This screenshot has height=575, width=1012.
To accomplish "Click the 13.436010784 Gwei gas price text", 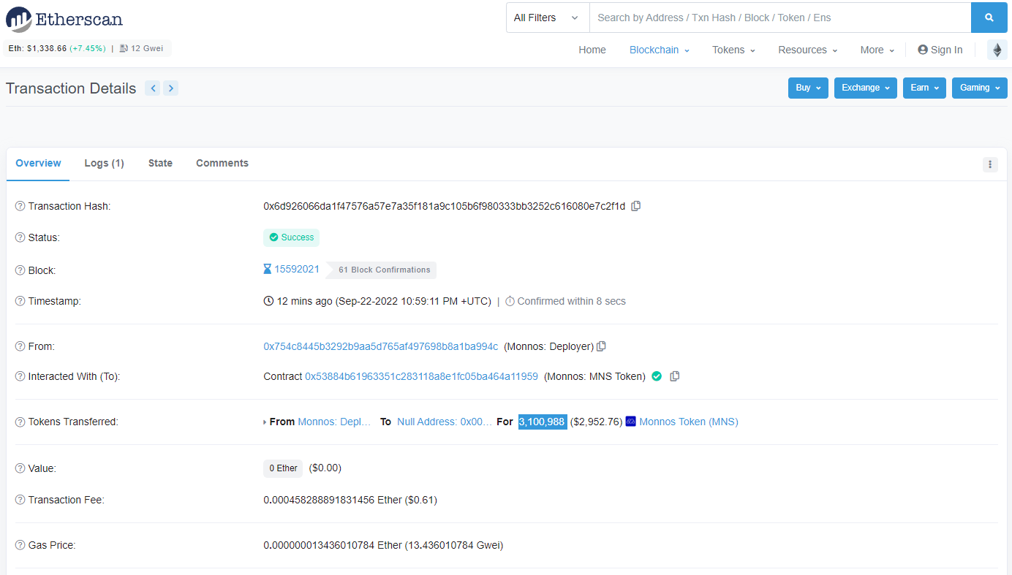I will pyautogui.click(x=454, y=545).
